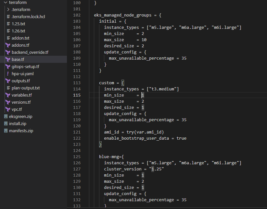Click enable_bootstrap_user_data value true
Viewport: 267px width, 209px height.
pyautogui.click(x=181, y=138)
